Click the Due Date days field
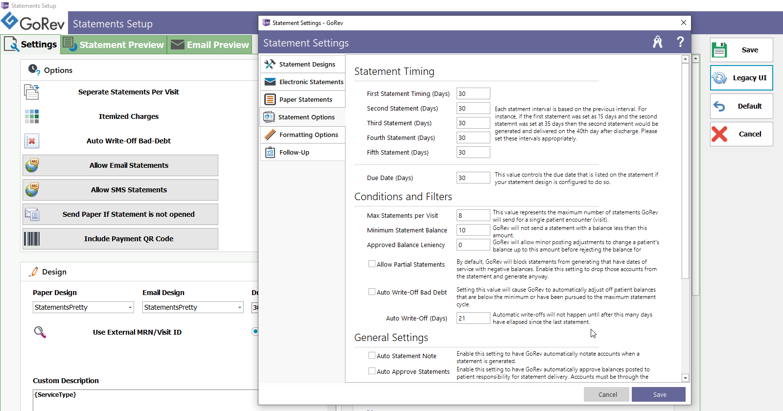The image size is (783, 411). pyautogui.click(x=473, y=178)
